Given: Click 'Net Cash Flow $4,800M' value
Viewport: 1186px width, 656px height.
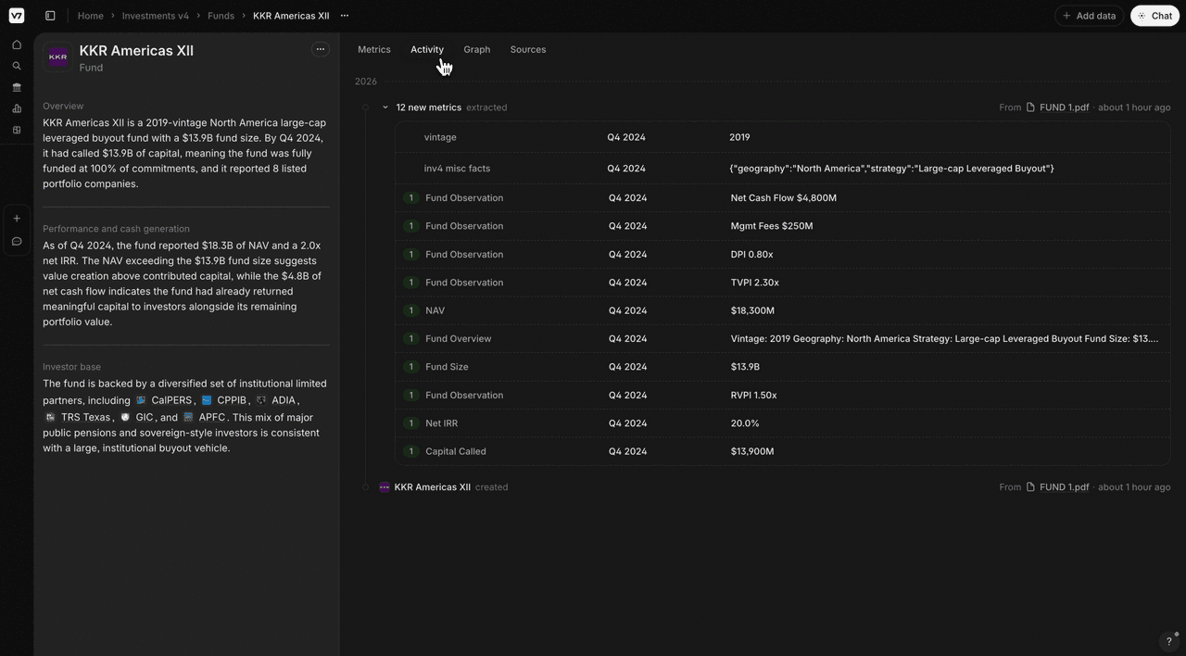Looking at the screenshot, I should click(784, 198).
